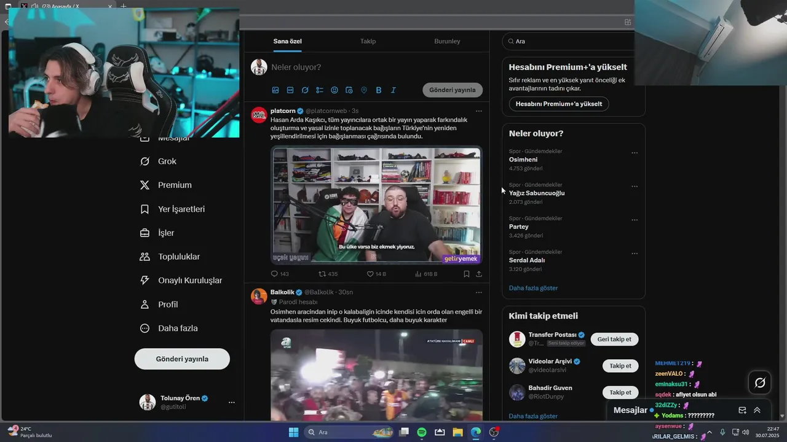787x442 pixels.
Task: Add a poll to the new post
Action: click(320, 90)
